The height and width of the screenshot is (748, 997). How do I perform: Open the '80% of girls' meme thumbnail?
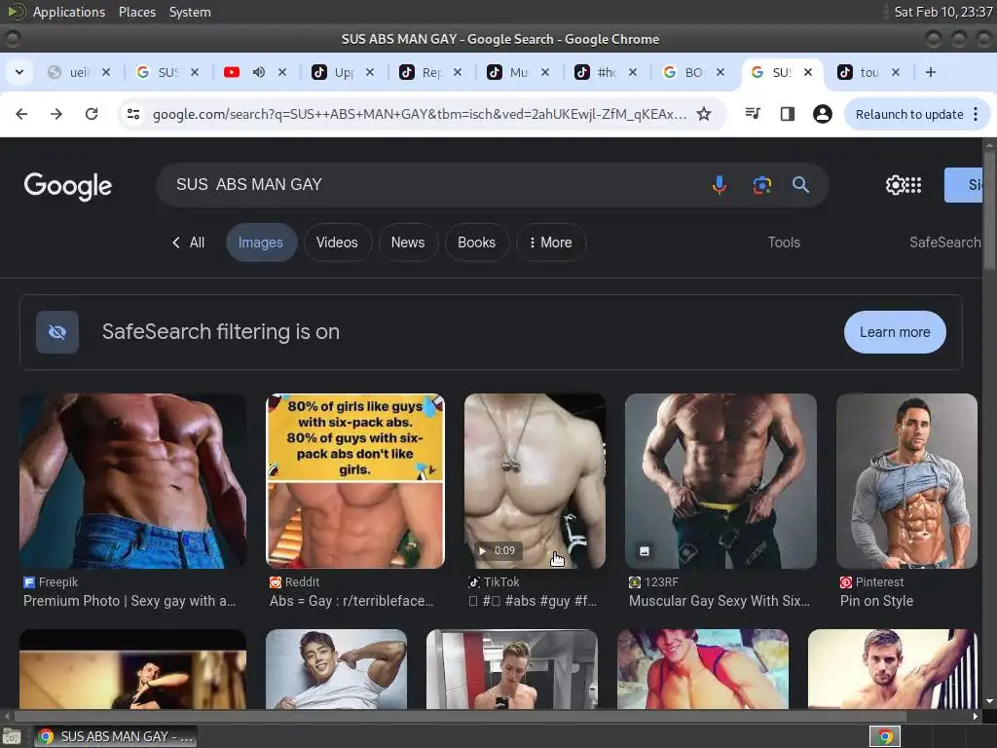coord(354,481)
